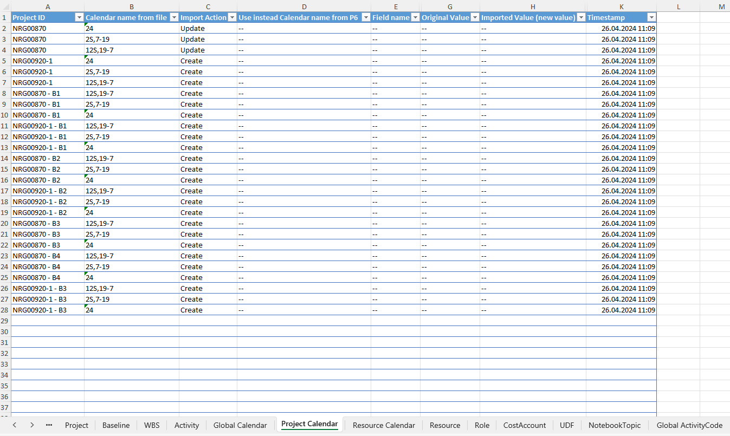This screenshot has width=730, height=436.
Task: Open the NotebookTopic sheet tab
Action: [615, 425]
